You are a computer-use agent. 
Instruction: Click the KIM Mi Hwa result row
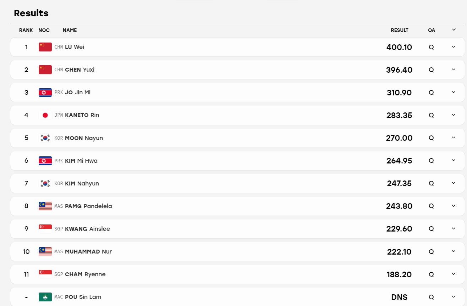[237, 161]
